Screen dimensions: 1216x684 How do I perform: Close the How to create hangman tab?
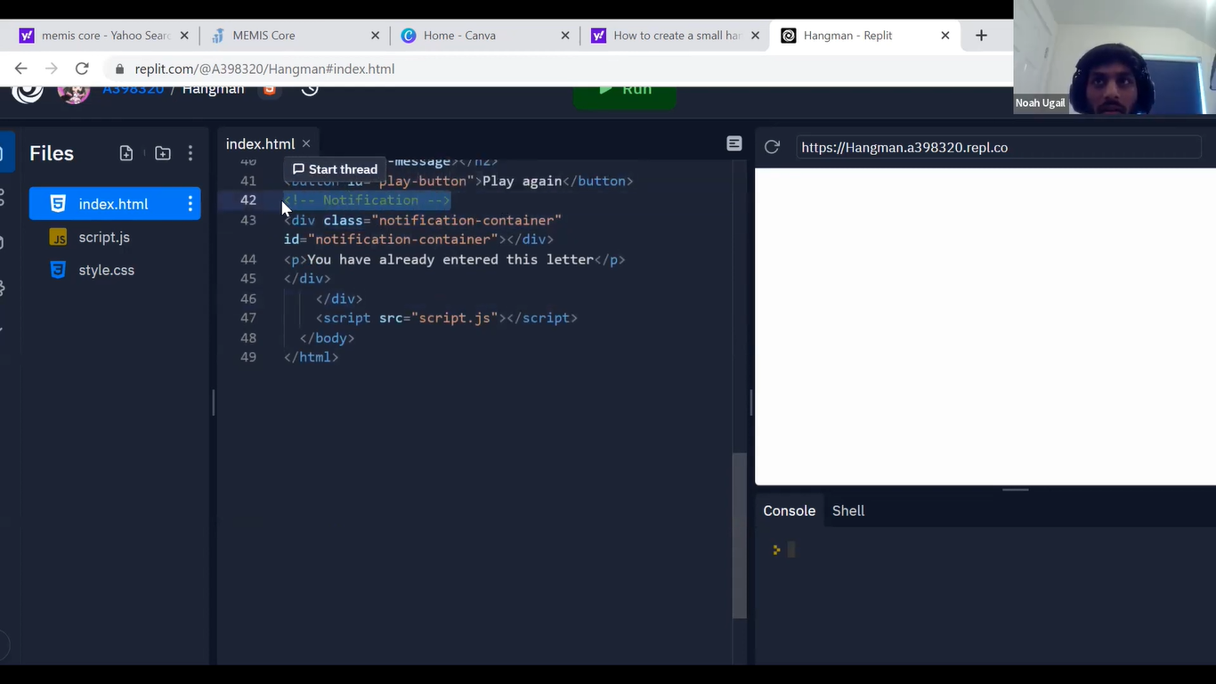(x=756, y=36)
